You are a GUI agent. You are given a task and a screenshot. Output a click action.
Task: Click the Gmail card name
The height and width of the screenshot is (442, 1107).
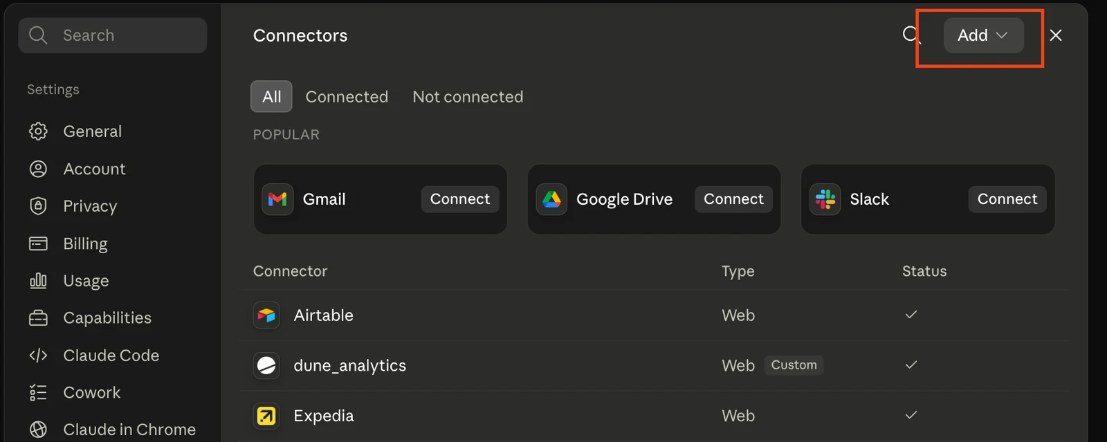pyautogui.click(x=324, y=199)
